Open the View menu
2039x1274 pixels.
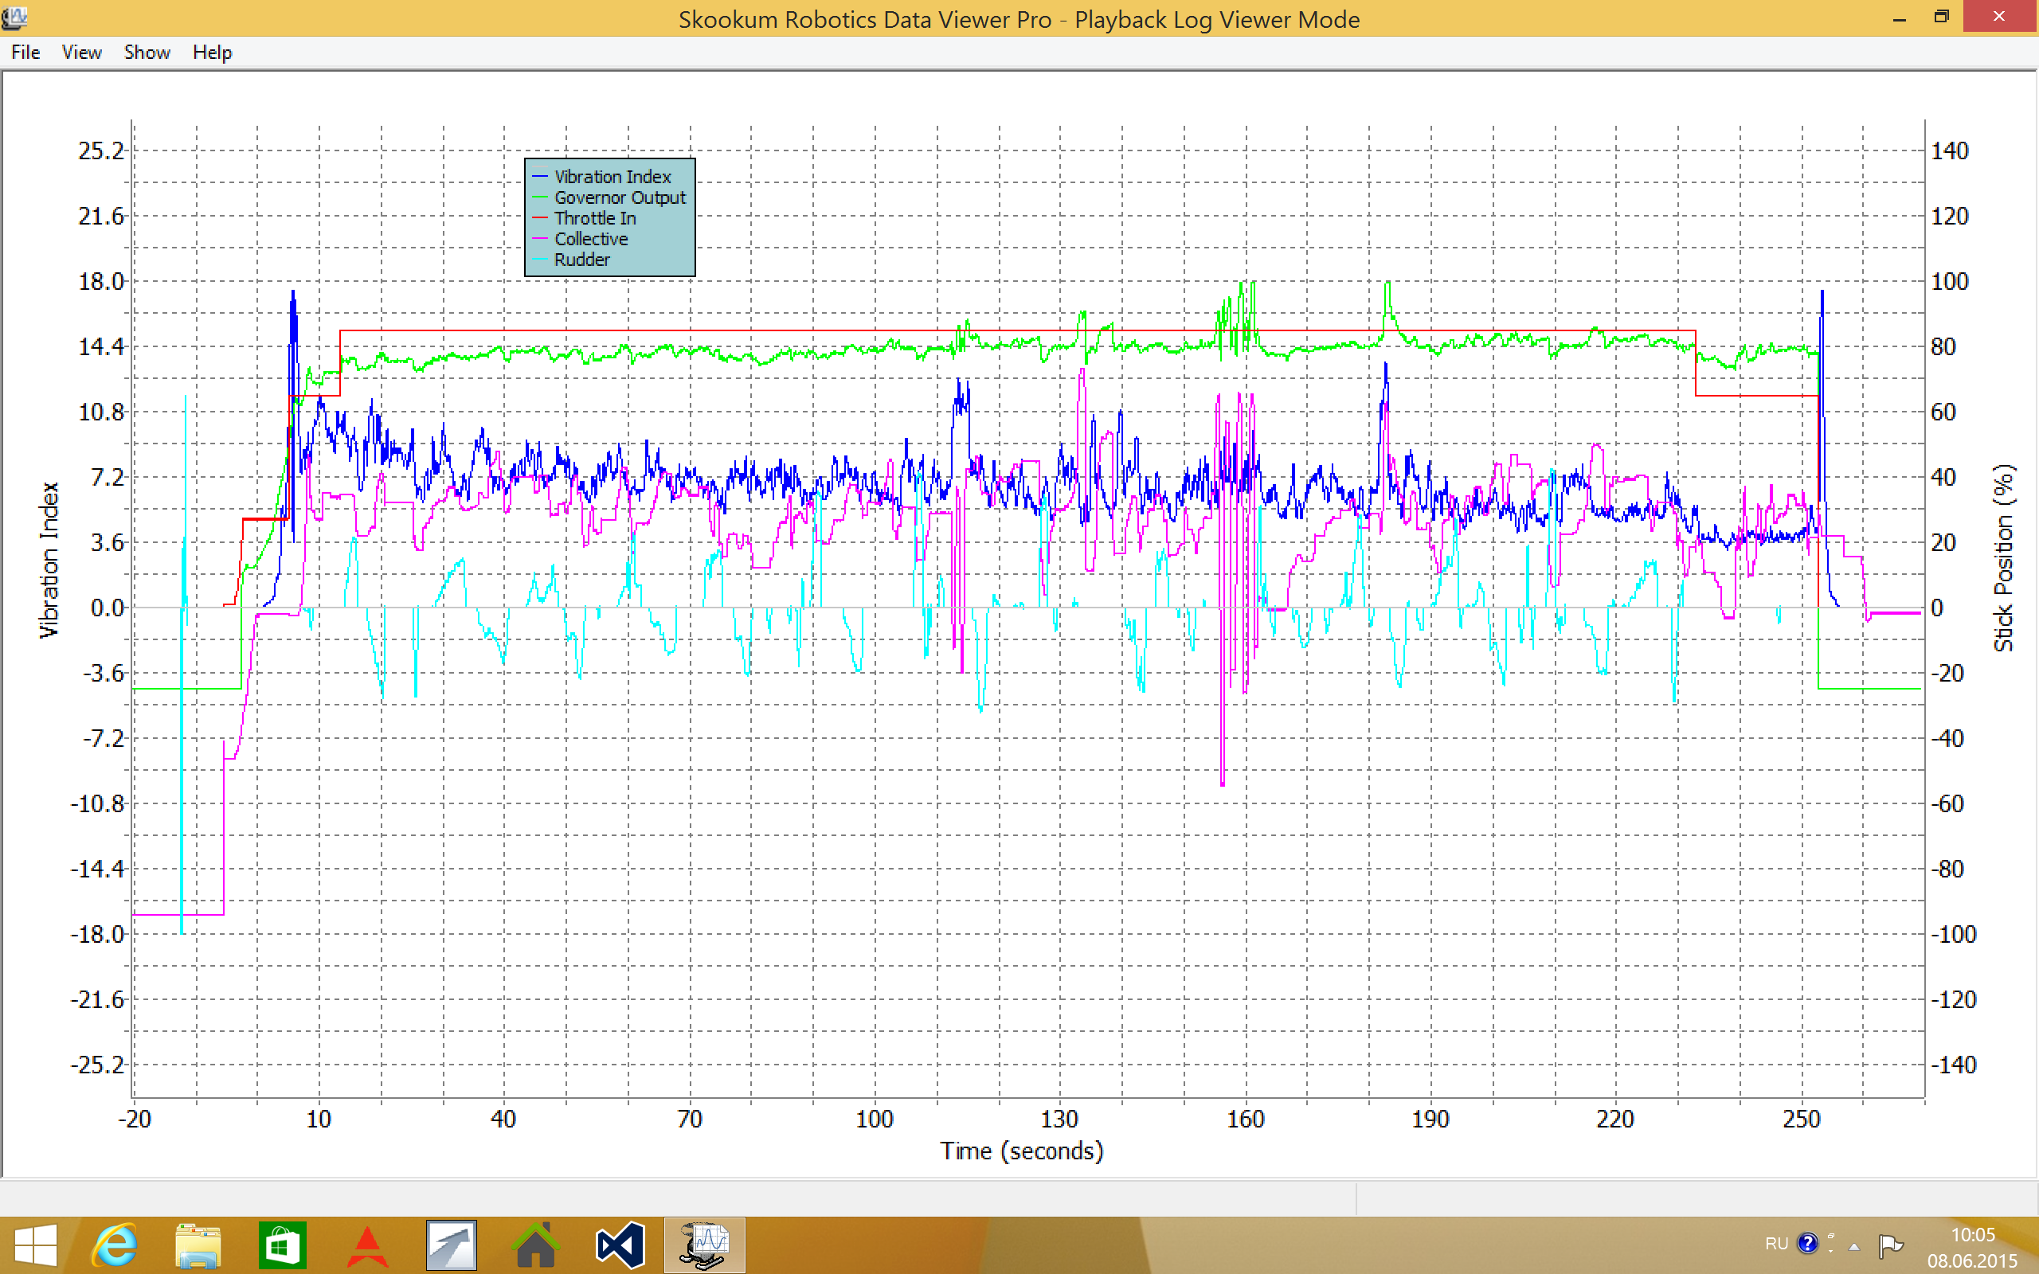[x=82, y=53]
